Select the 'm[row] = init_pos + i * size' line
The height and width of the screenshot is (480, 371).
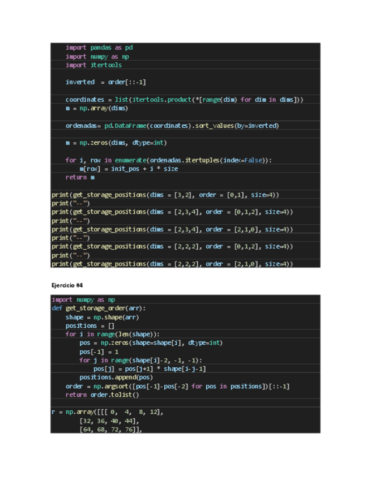click(129, 169)
